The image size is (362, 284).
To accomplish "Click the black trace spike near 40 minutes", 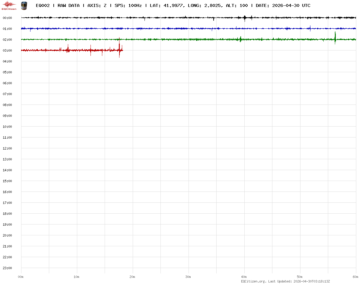I will pos(245,18).
